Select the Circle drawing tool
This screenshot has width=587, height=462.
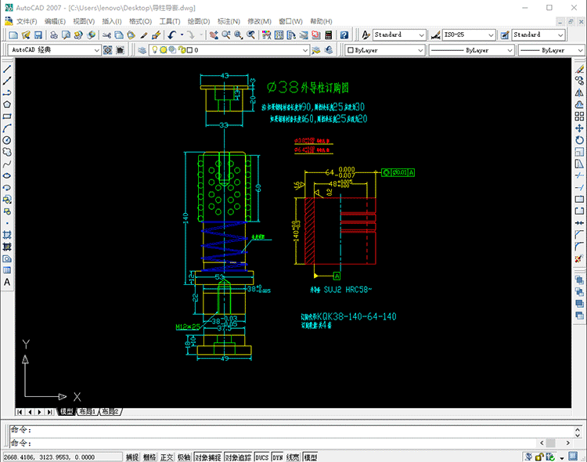coord(7,140)
